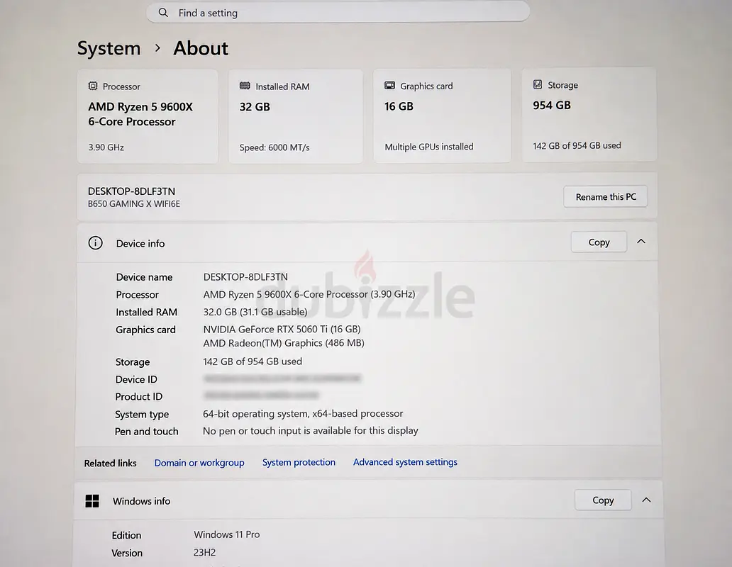Copy the Windows info details

[x=603, y=500]
